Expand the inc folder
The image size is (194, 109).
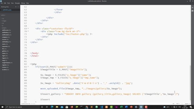(x=3, y=23)
